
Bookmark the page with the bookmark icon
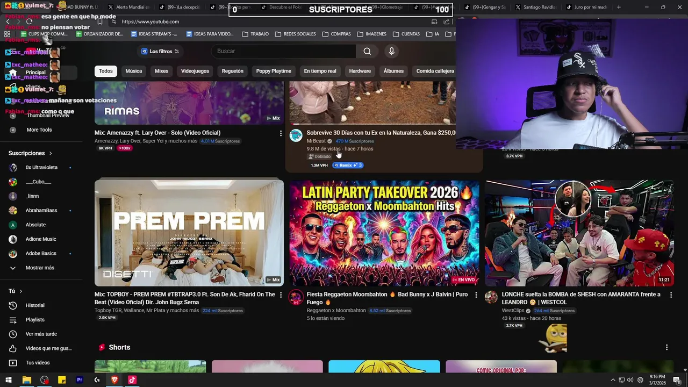[100, 21]
